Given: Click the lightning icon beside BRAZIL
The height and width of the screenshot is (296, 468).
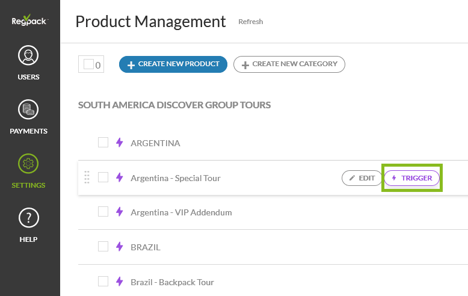Looking at the screenshot, I should [119, 247].
